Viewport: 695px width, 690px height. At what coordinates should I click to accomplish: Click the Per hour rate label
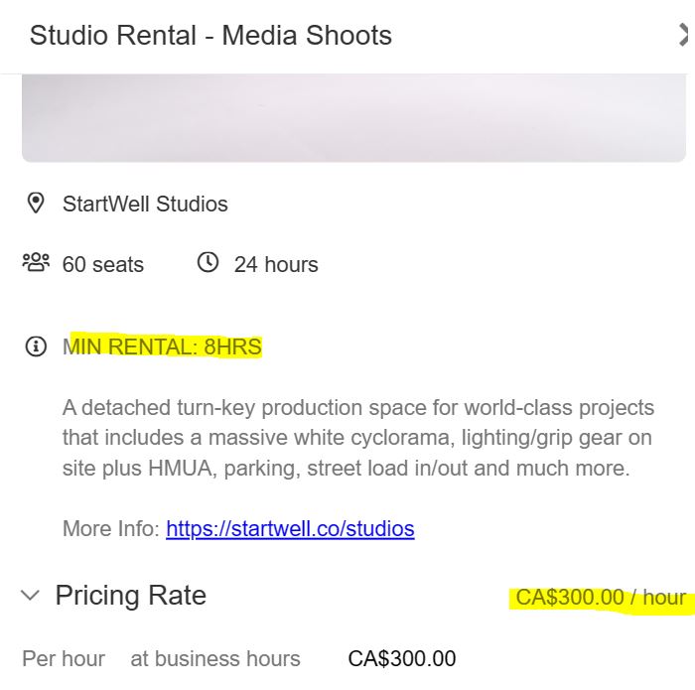[x=64, y=658]
